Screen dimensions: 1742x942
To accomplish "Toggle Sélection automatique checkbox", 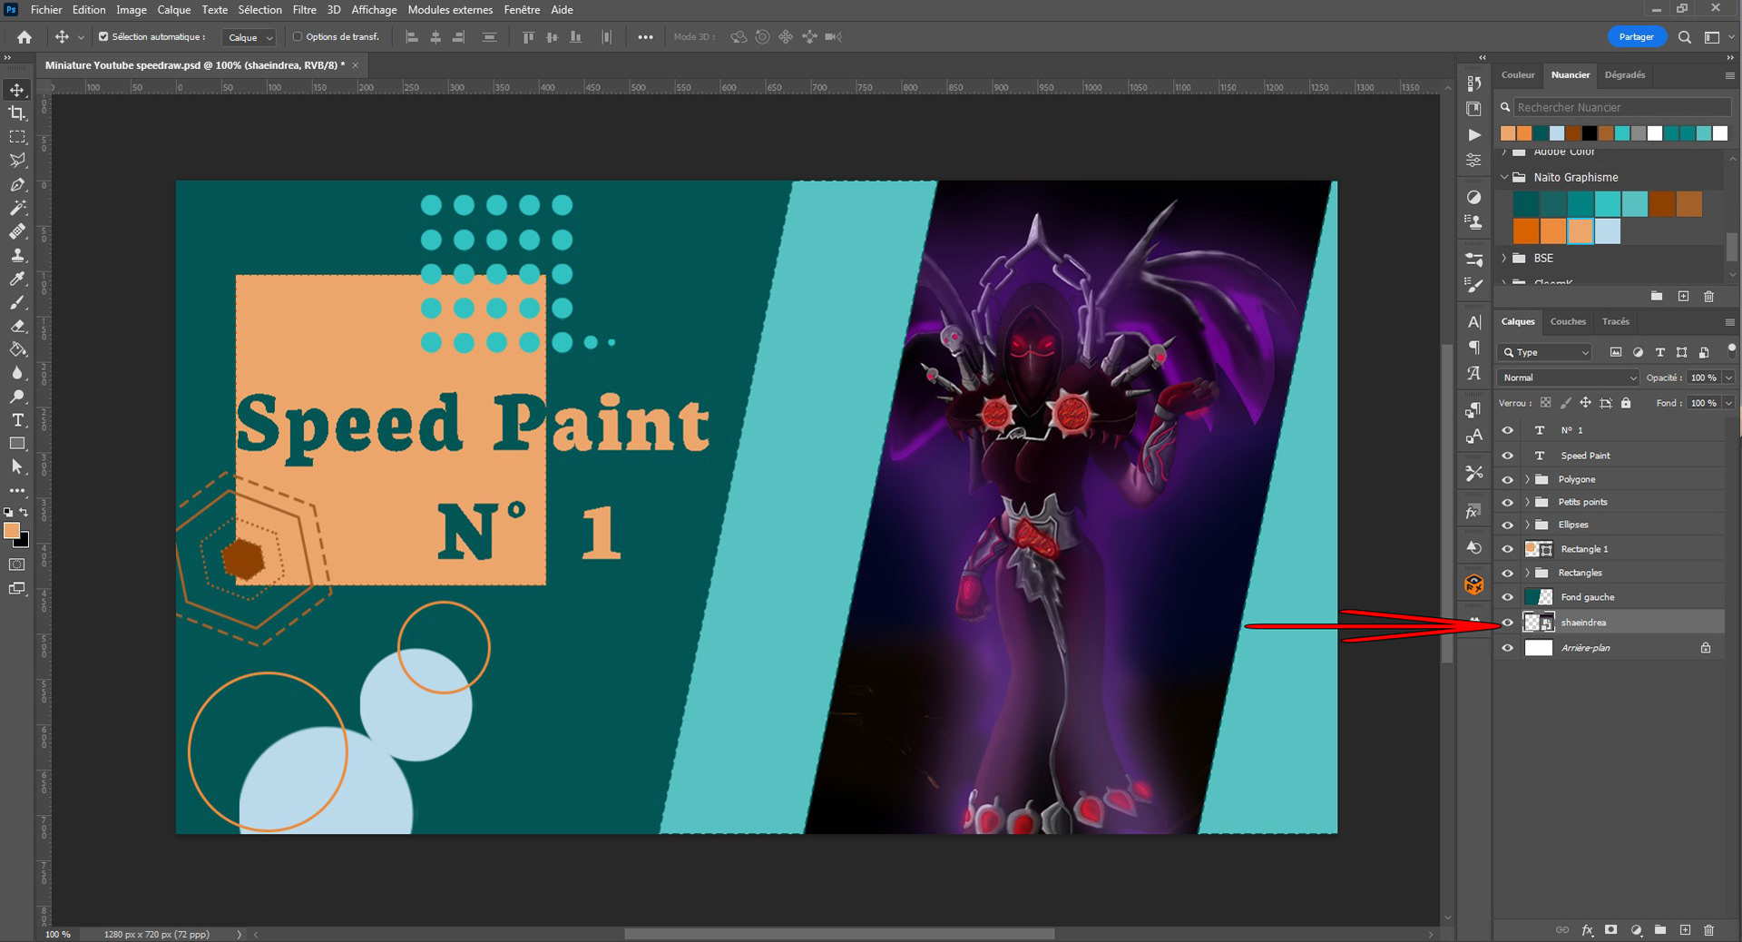I will (103, 37).
